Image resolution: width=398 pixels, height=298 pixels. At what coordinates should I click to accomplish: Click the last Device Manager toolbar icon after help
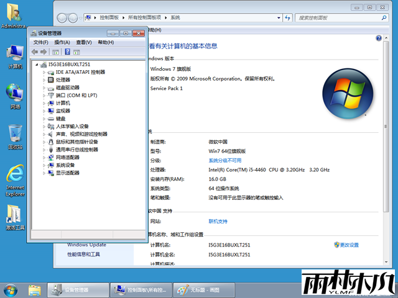click(76, 52)
